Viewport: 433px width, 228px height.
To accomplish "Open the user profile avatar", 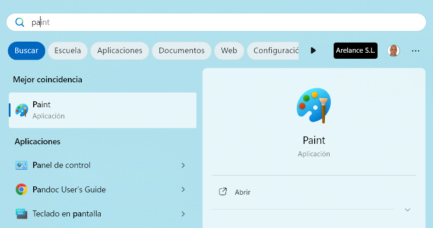I will coord(393,50).
